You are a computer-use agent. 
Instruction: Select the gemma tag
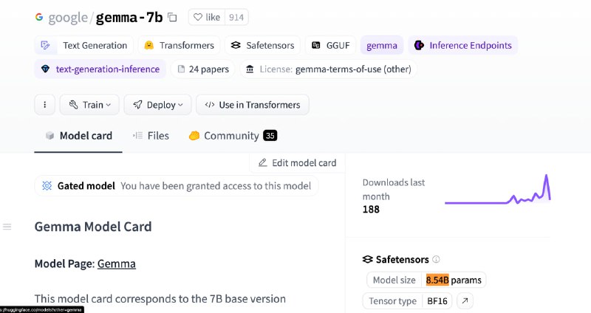coord(382,45)
